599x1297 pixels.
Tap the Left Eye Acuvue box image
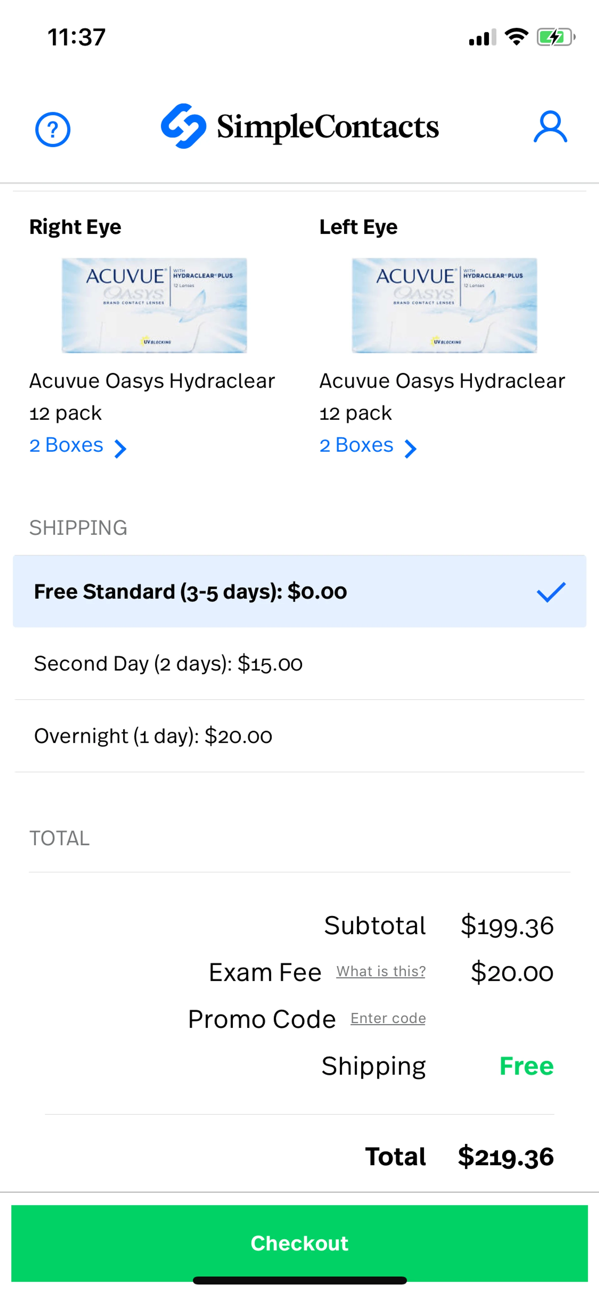coord(444,305)
